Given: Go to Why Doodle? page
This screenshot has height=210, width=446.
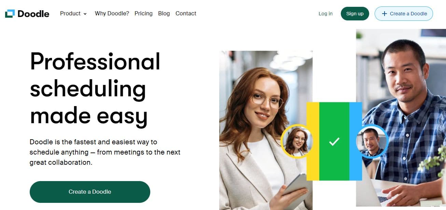Looking at the screenshot, I should (112, 14).
